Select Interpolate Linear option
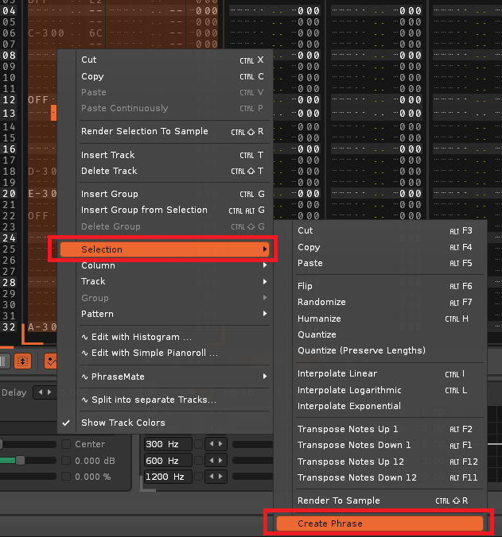 [337, 373]
